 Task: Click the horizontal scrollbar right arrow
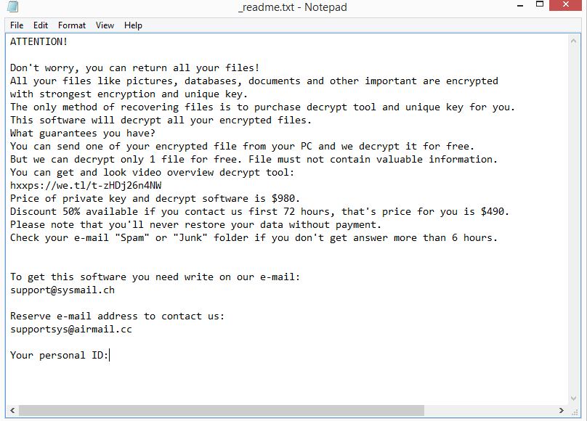click(x=561, y=410)
